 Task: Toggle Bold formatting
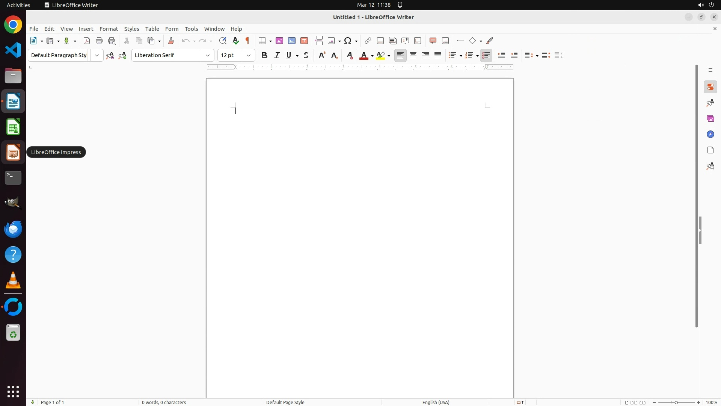tap(264, 56)
